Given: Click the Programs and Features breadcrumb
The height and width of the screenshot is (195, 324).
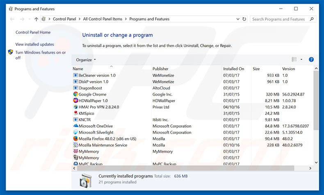Looking at the screenshot, I should (x=149, y=19).
